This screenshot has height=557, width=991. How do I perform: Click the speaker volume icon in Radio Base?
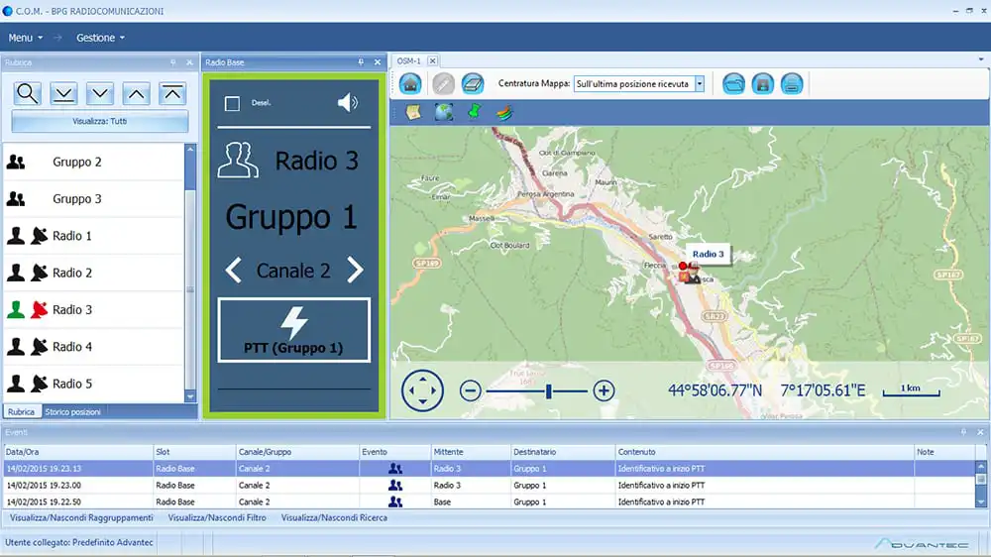pos(347,103)
